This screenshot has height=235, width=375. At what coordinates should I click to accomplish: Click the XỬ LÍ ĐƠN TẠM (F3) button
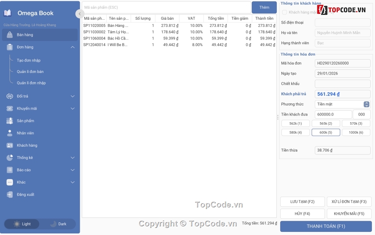click(x=349, y=202)
